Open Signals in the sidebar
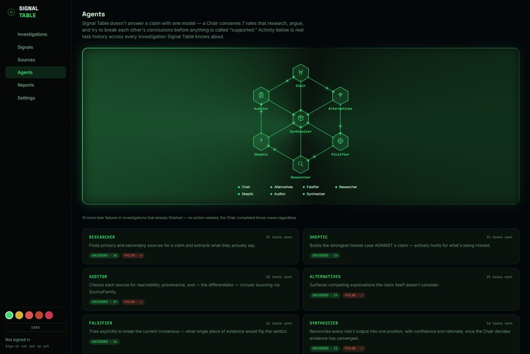This screenshot has height=354, width=530. (36, 47)
